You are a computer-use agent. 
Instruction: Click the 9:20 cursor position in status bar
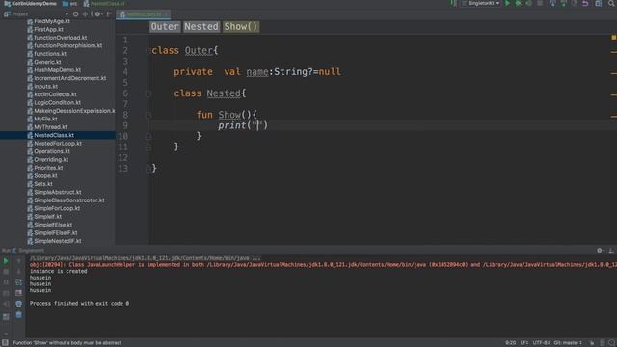(x=510, y=343)
